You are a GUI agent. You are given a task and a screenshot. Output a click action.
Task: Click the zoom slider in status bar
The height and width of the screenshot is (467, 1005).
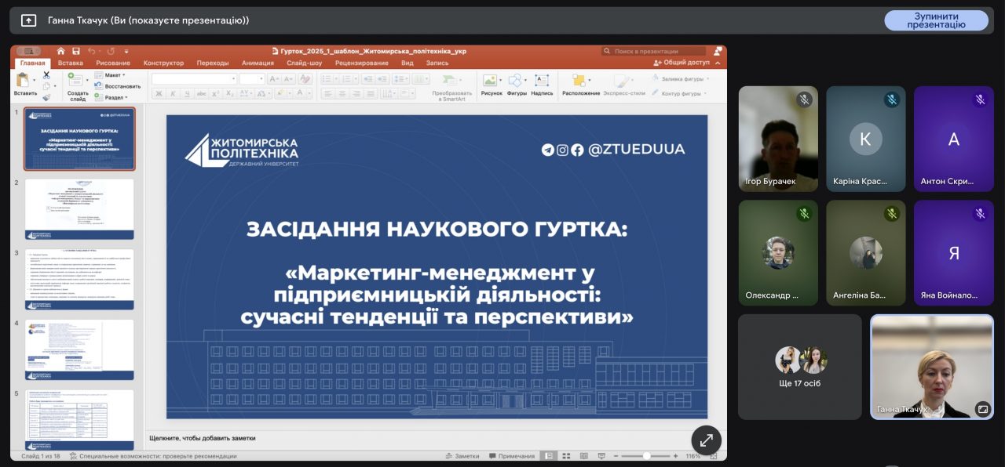(x=647, y=456)
